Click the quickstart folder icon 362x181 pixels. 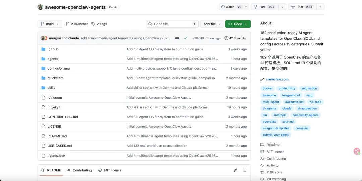43,78
